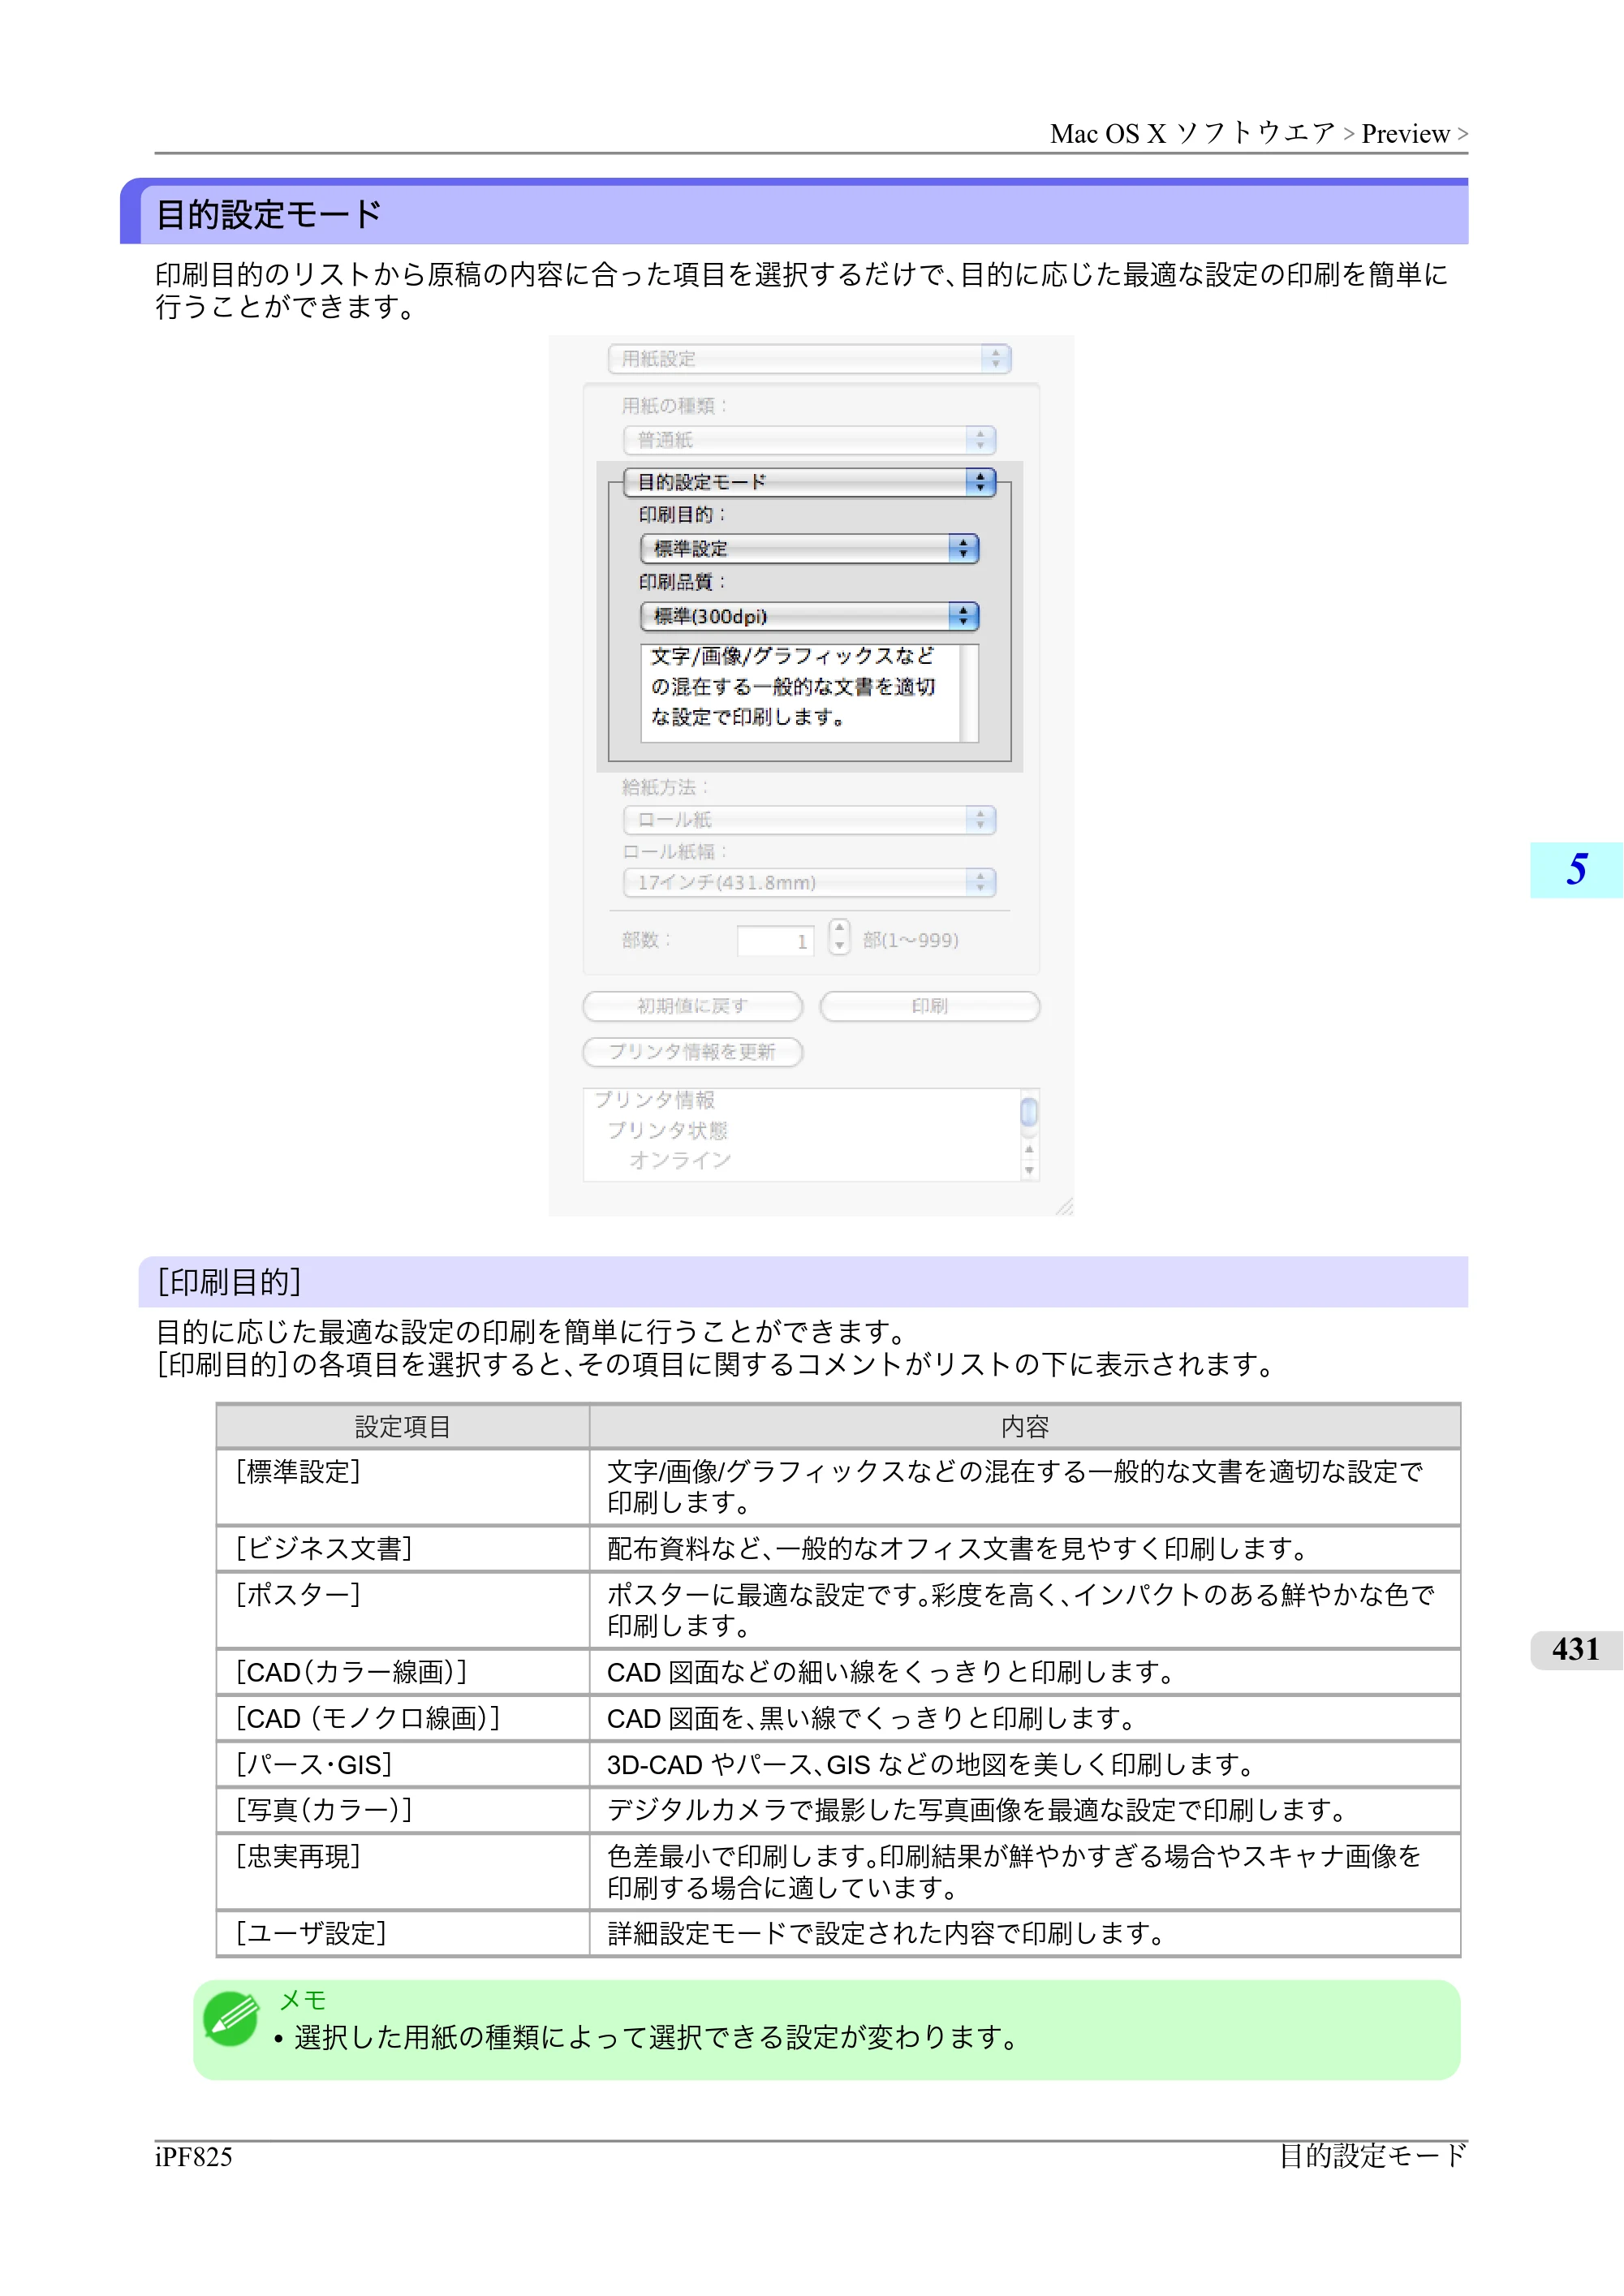The height and width of the screenshot is (2296, 1624).
Task: Click the green memo pencil icon
Action: [x=231, y=2018]
